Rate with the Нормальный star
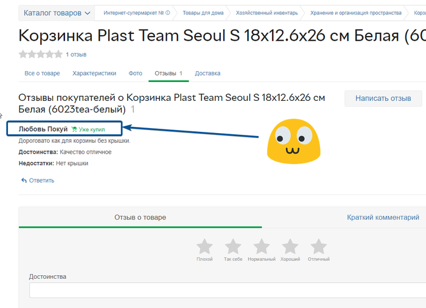 coord(262,247)
